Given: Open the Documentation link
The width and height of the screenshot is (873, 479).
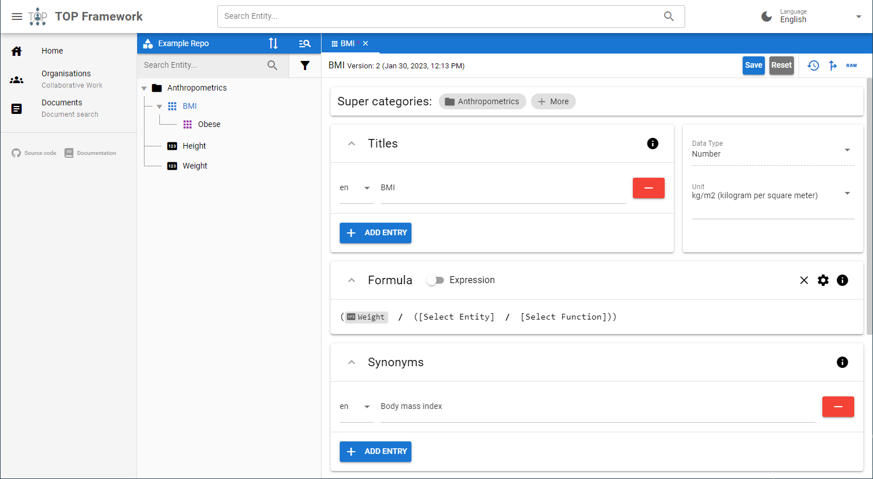Looking at the screenshot, I should click(x=90, y=153).
